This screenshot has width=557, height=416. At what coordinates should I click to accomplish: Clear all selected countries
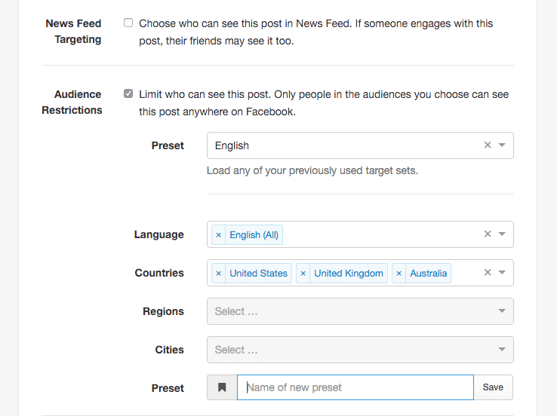(x=488, y=272)
